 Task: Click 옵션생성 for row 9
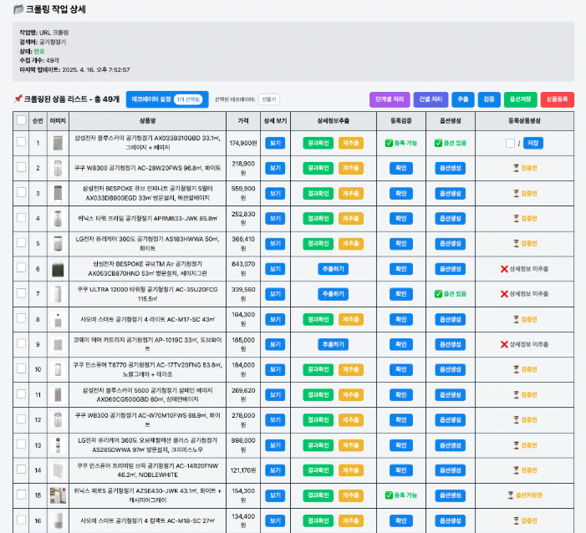point(449,344)
